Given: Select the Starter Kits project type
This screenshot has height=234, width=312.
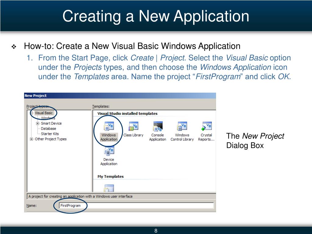Looking at the screenshot, I should coord(50,134).
